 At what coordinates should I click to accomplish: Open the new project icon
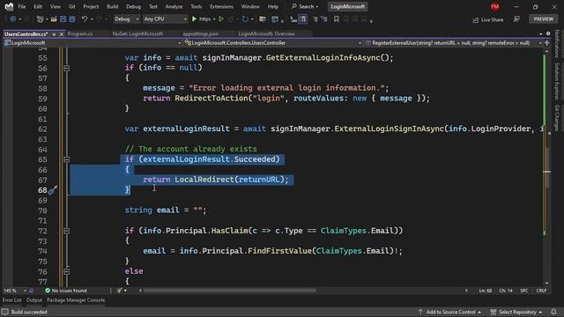coord(40,19)
